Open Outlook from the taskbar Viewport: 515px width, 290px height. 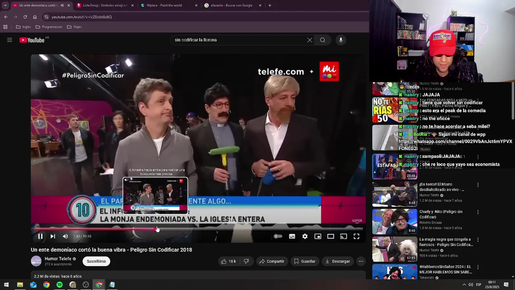click(33, 285)
